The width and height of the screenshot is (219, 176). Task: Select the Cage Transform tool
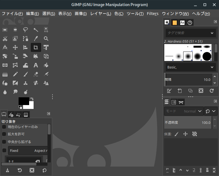pos(15,65)
